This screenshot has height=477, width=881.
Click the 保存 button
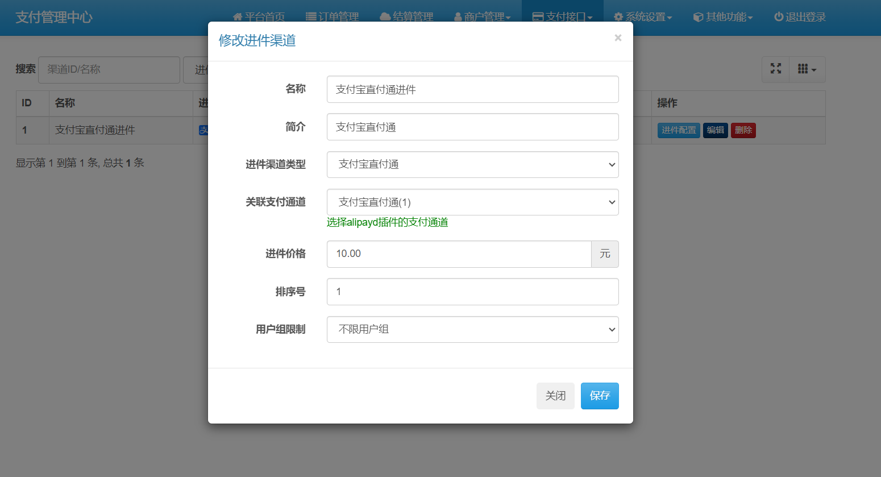[x=600, y=396]
